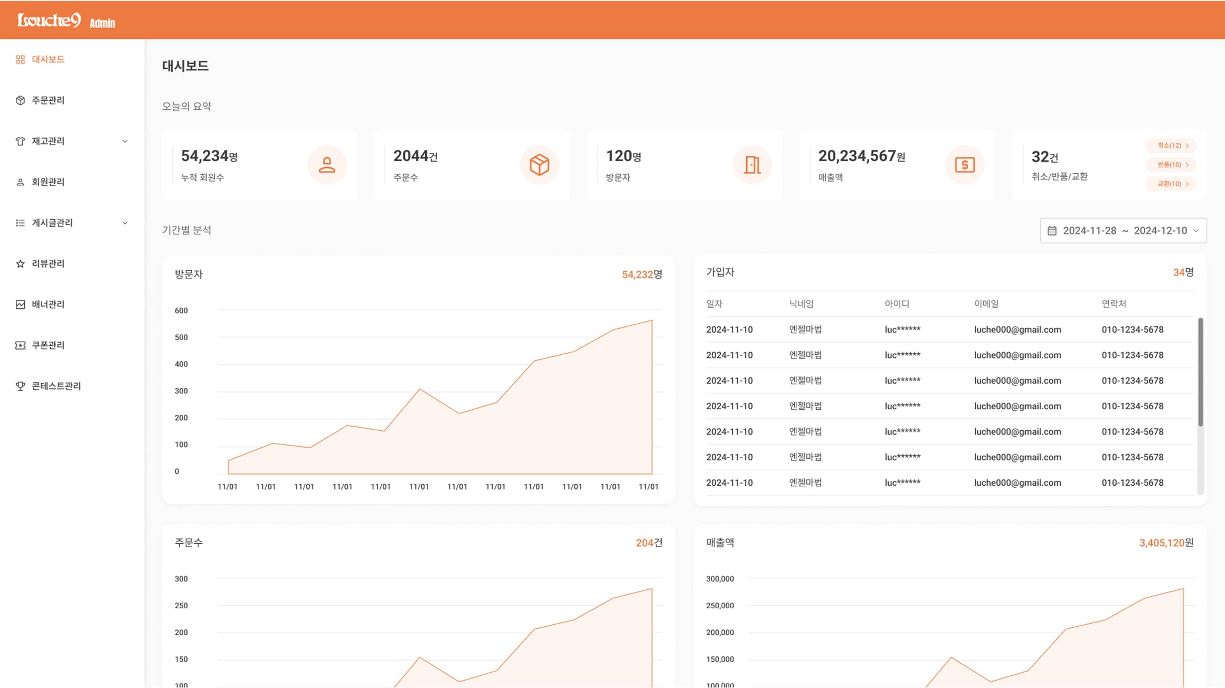Click the 54,232명 total on 방문자 chart
The image size is (1225, 688).
(642, 275)
